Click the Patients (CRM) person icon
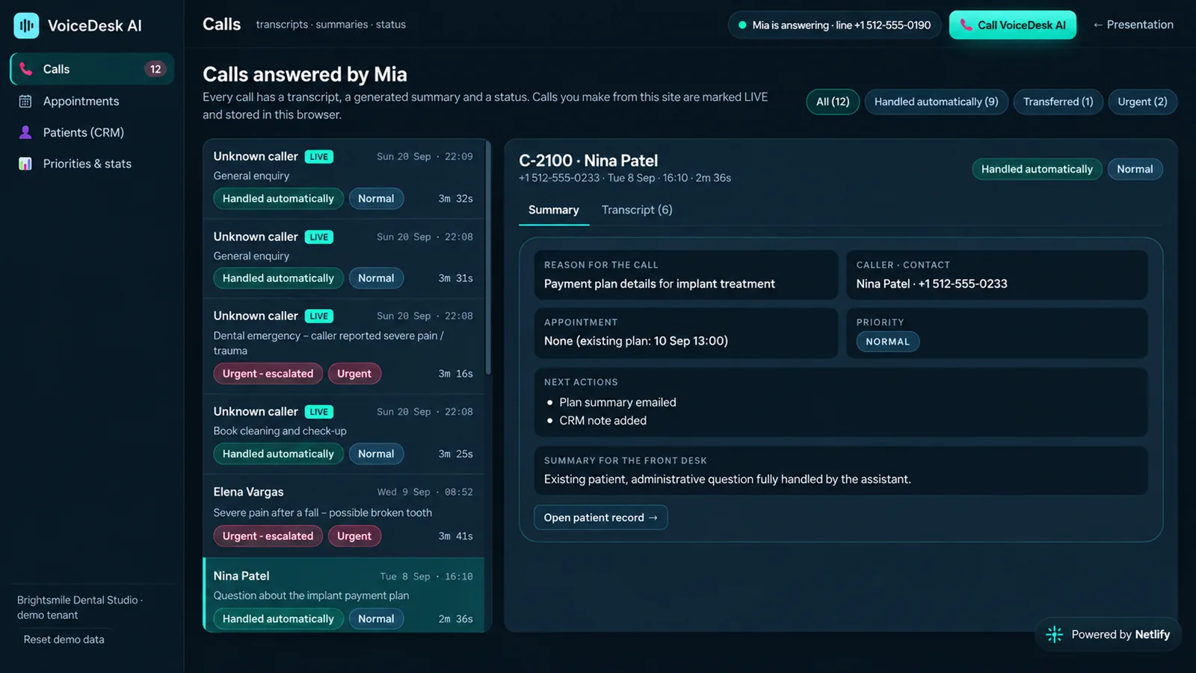 pyautogui.click(x=25, y=132)
